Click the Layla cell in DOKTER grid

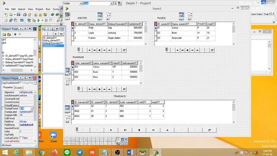click(98, 33)
